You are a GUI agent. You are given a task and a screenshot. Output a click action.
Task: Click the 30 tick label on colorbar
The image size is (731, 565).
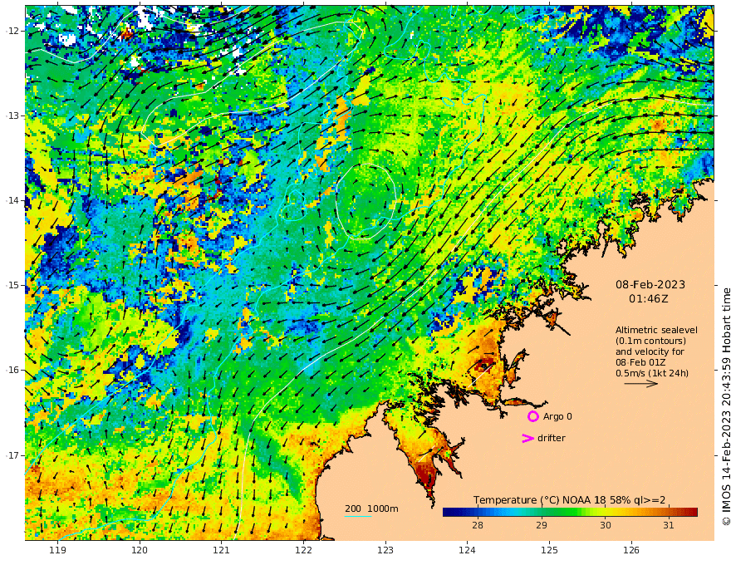point(605,525)
